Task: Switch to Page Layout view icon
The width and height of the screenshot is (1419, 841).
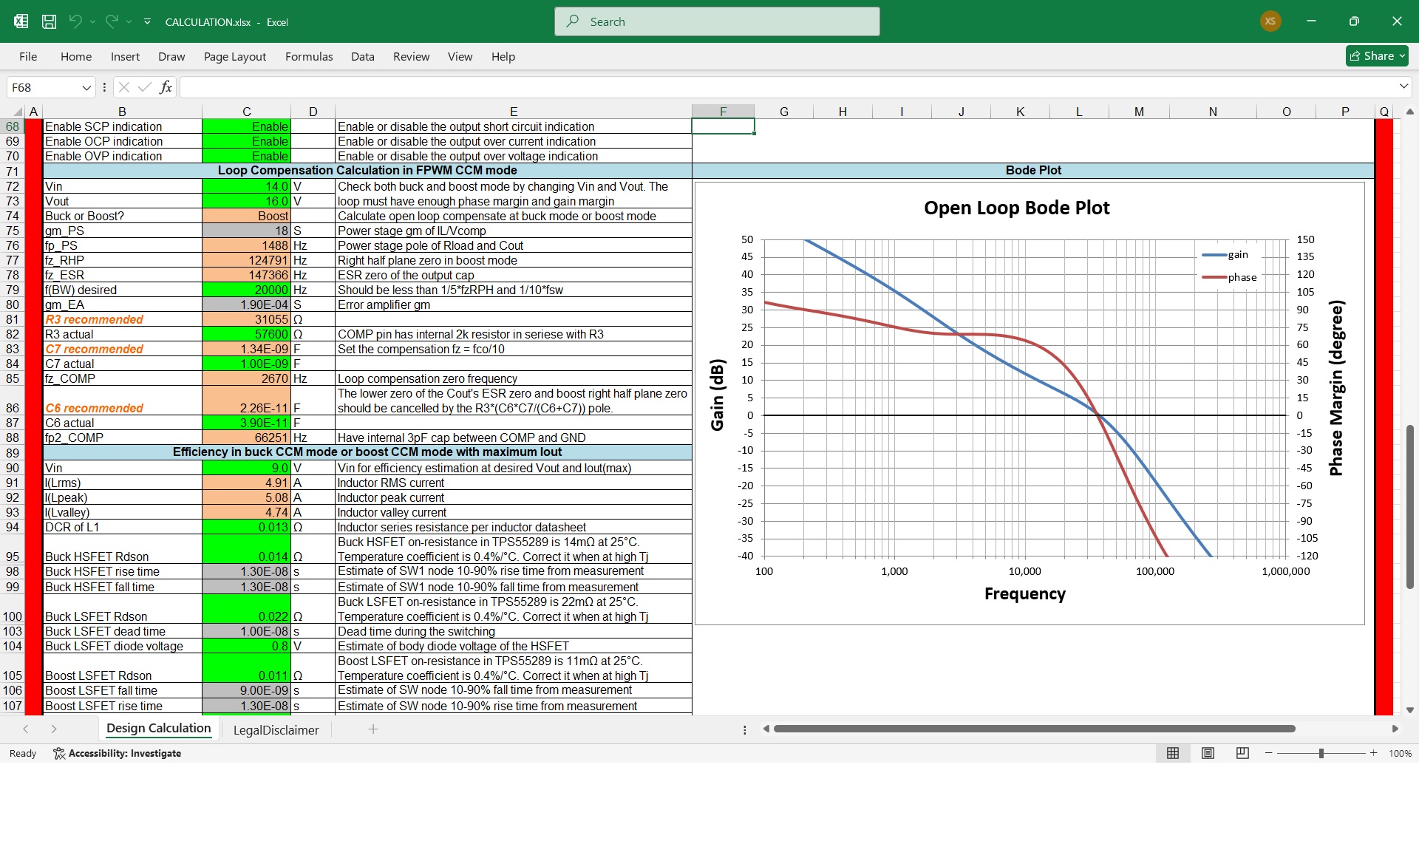Action: point(1208,753)
